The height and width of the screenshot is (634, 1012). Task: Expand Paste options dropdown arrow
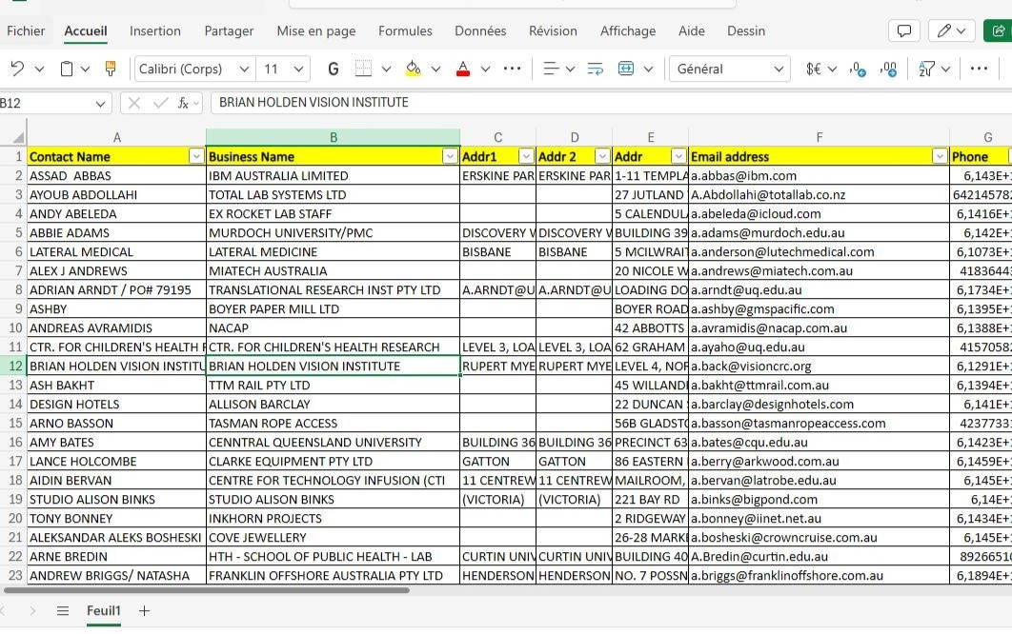click(85, 69)
